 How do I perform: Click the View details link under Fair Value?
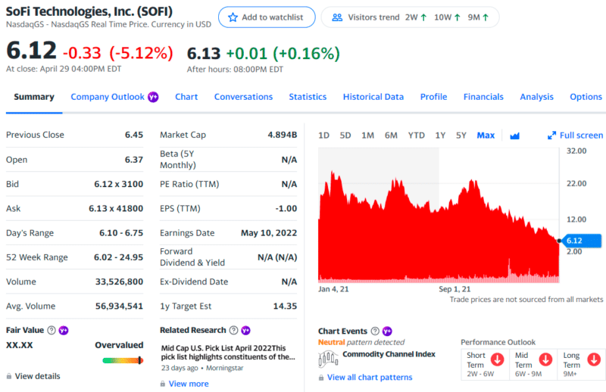[x=37, y=376]
